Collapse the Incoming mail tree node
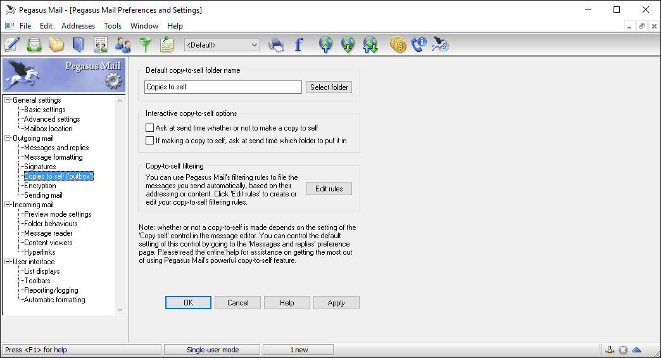661x358 pixels. 7,205
